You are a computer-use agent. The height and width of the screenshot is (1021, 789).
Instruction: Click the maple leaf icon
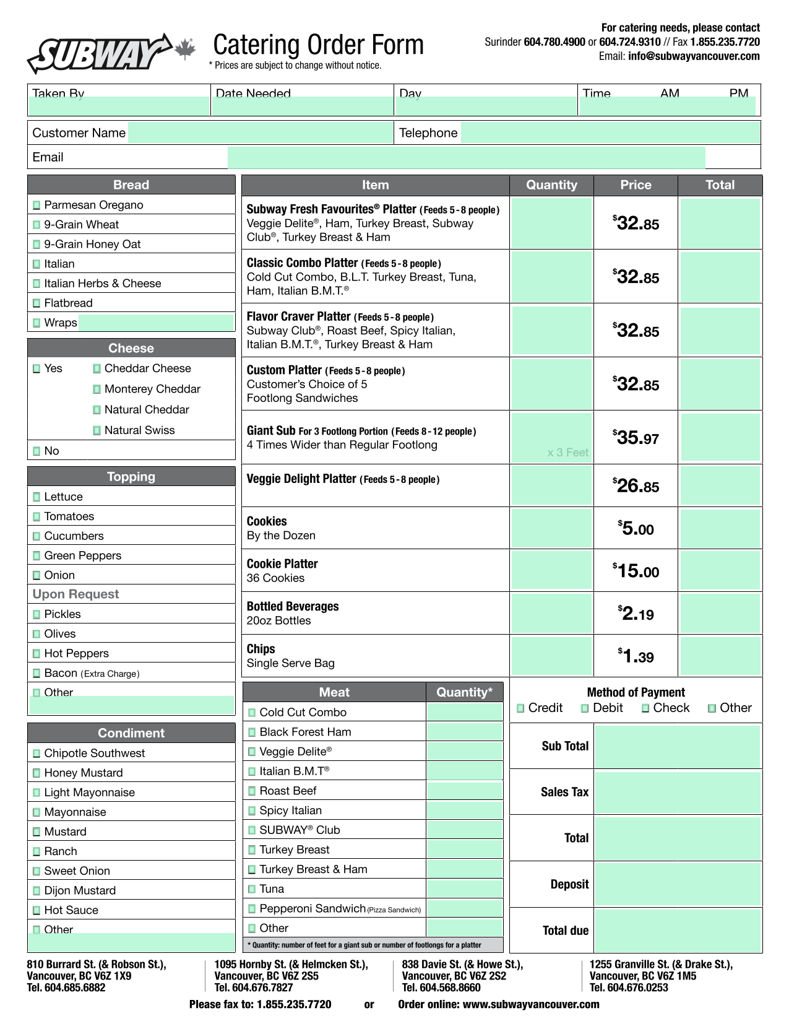click(x=185, y=50)
